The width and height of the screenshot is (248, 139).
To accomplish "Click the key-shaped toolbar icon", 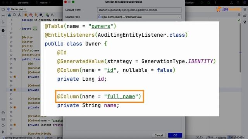I will coord(36,15).
